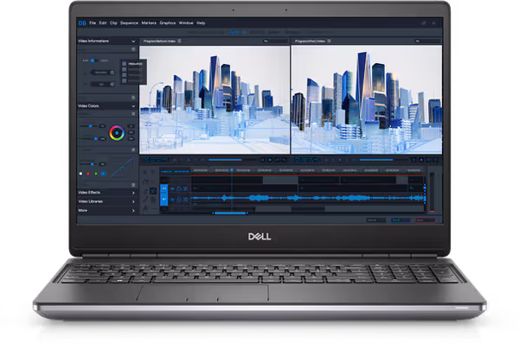Open panel menu beside Program Before Video tab
This screenshot has height=343, width=519.
[x=179, y=41]
